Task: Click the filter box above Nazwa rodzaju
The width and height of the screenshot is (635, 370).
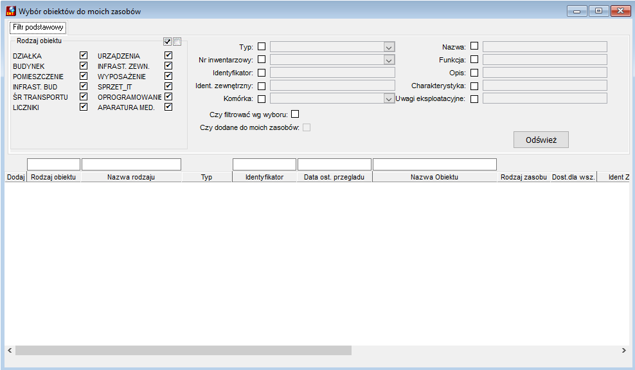Action: pyautogui.click(x=131, y=164)
